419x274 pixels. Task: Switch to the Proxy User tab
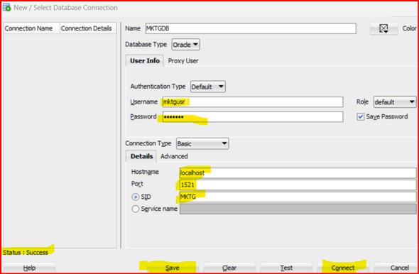click(183, 61)
